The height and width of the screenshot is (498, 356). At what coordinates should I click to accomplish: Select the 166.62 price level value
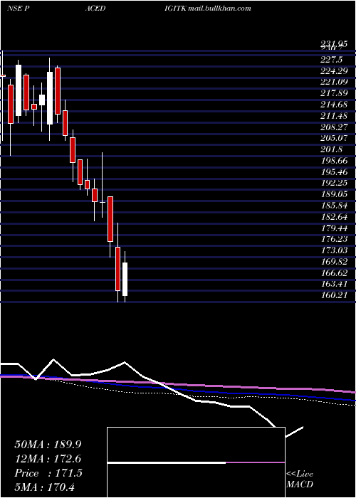click(334, 272)
